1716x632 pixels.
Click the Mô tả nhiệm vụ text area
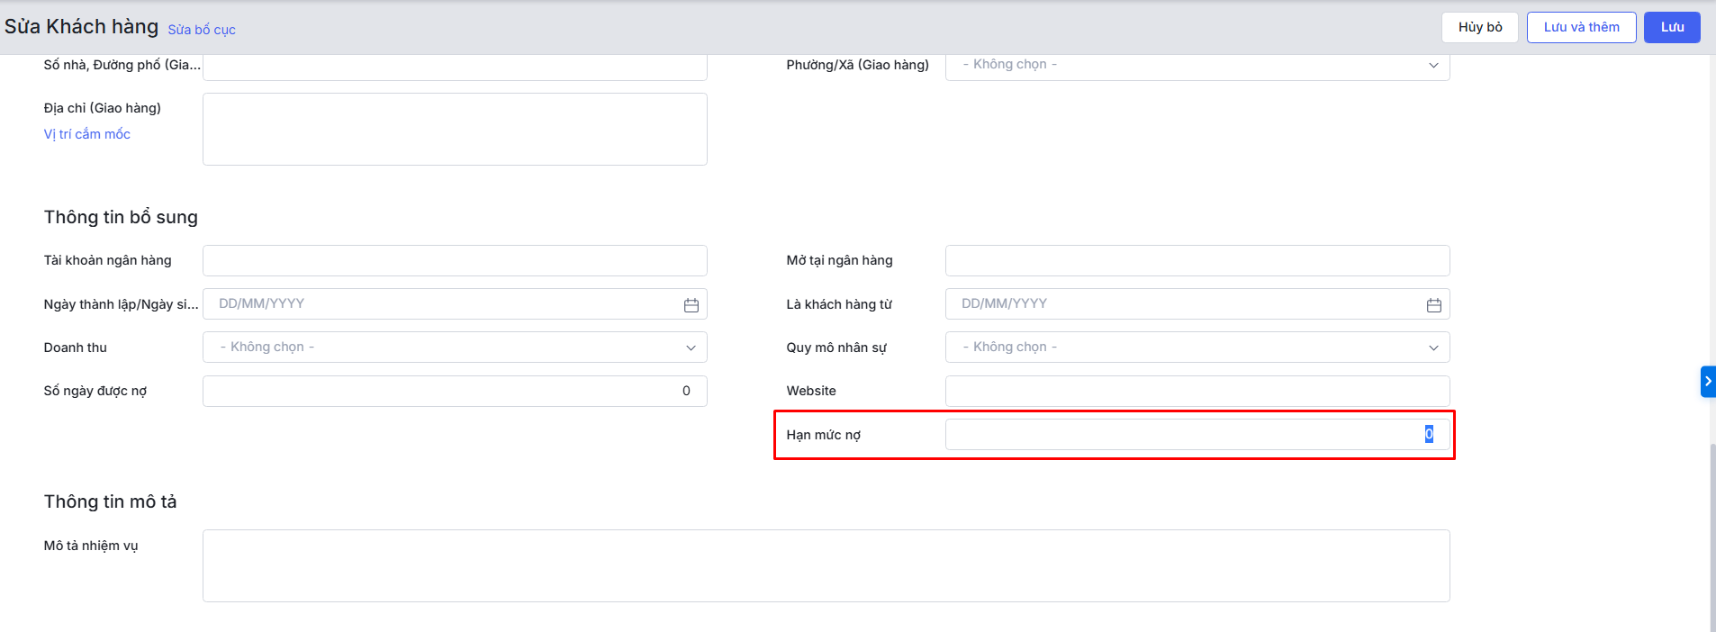click(826, 565)
